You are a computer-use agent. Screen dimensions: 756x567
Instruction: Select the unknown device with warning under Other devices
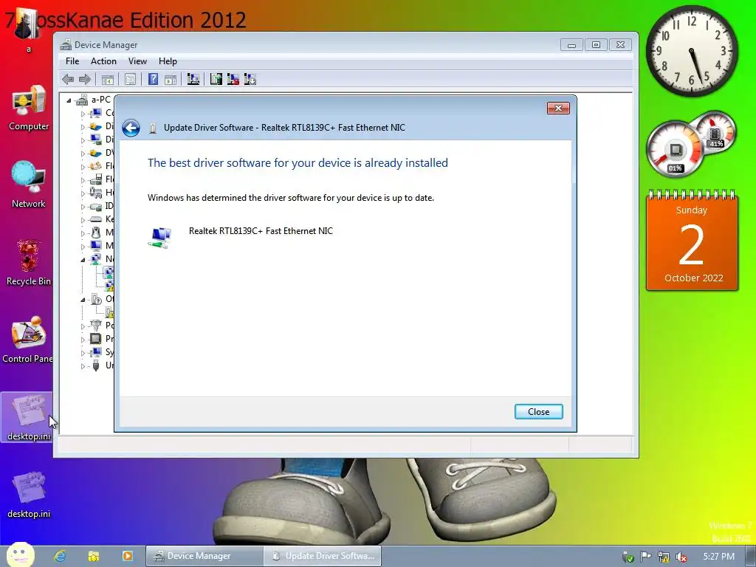pyautogui.click(x=109, y=312)
